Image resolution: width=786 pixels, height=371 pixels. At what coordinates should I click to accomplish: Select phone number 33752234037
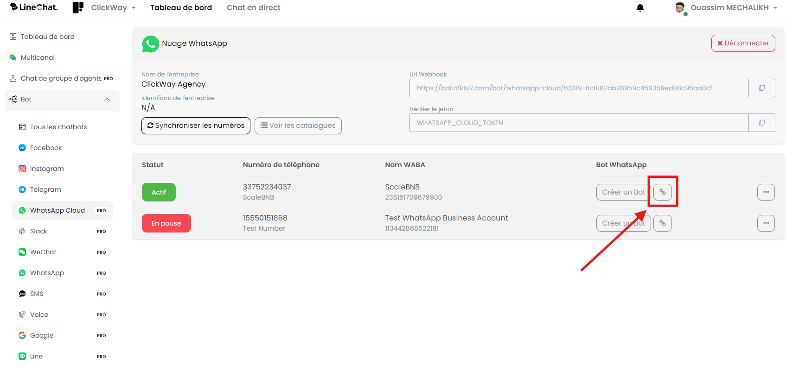[x=267, y=187]
